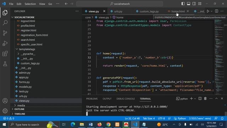Close the views.py editor tab
The image size is (227, 128).
point(104,11)
